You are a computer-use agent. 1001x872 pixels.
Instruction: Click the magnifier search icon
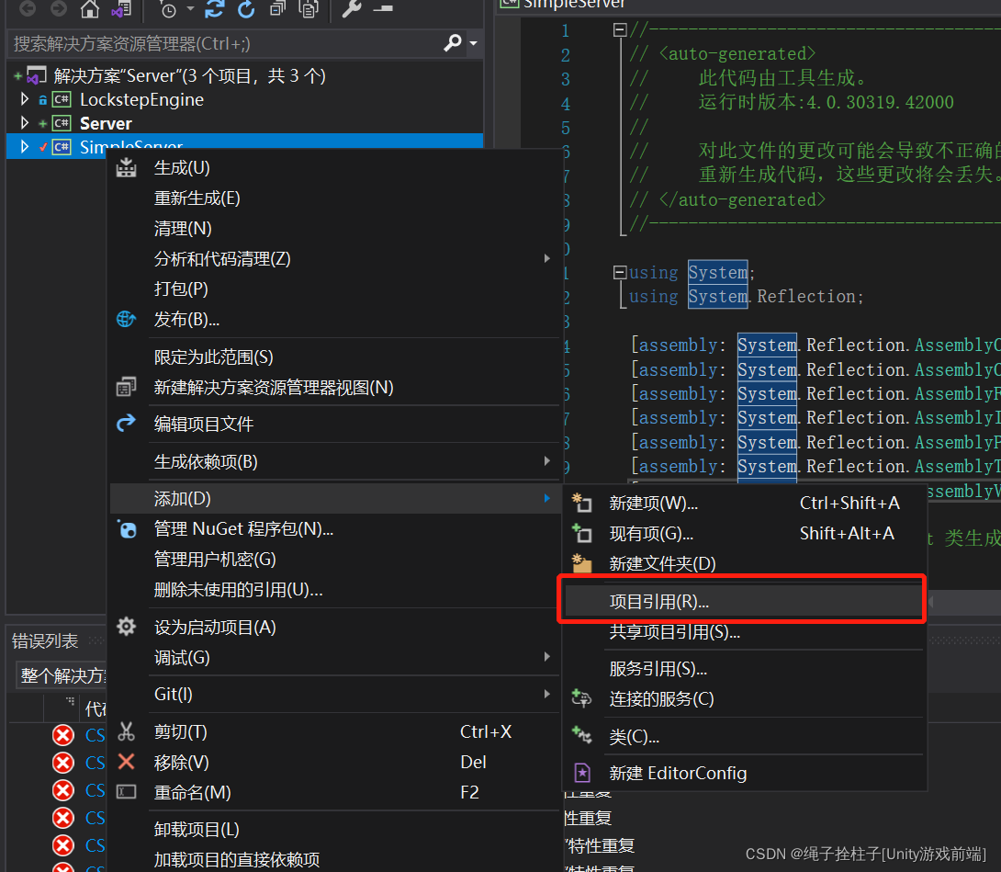tap(453, 43)
